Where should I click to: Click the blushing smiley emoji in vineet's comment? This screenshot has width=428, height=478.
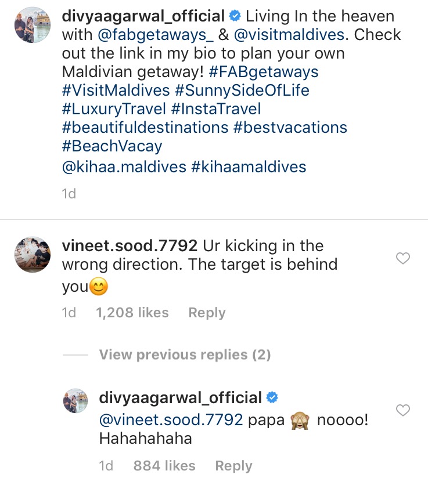point(99,286)
